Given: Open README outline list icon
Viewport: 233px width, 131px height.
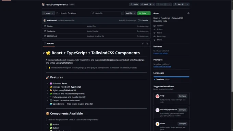Looking at the screenshot, I should (147, 43).
